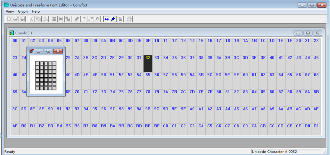Image resolution: width=330 pixels, height=155 pixels.
Task: Click the Cut scissors toolbar icon
Action: coord(31,19)
